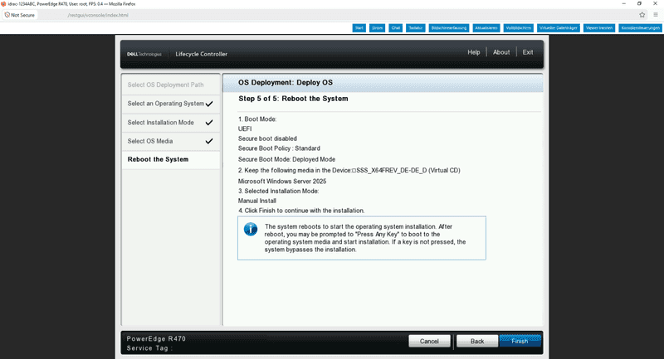The height and width of the screenshot is (359, 664).
Task: Click checkmark beside Select an Operating System
Action: point(209,104)
